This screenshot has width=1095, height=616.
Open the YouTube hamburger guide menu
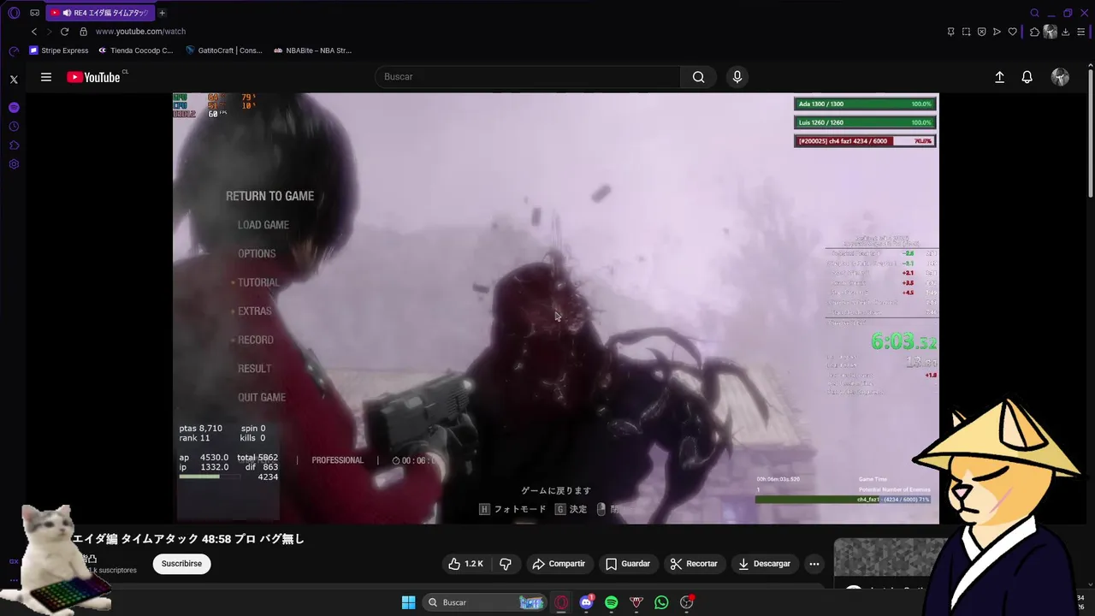pyautogui.click(x=46, y=77)
